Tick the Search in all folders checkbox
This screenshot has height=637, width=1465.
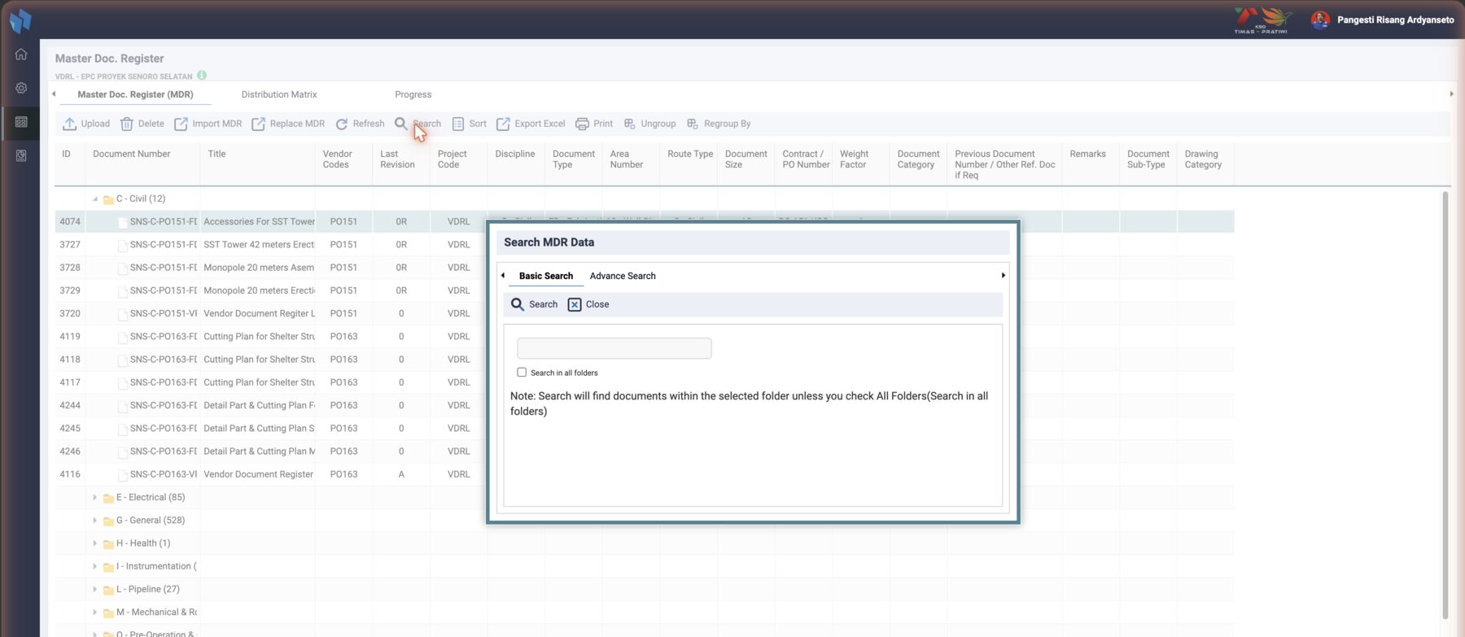click(522, 373)
